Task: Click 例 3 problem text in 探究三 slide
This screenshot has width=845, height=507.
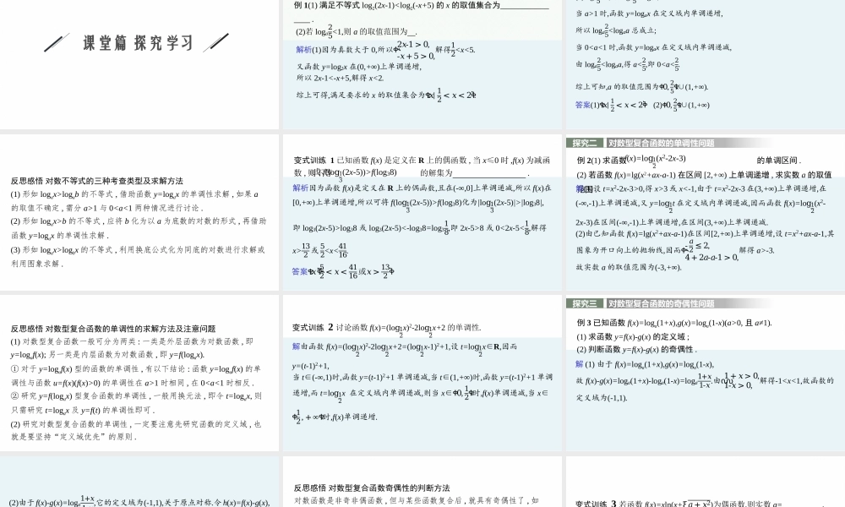Action: pos(674,323)
